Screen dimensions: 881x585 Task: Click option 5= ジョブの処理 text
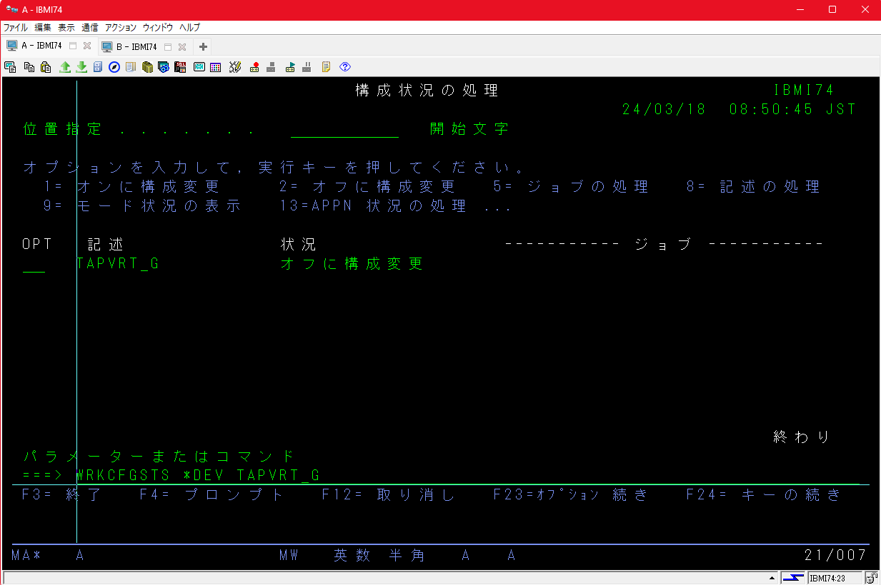tap(571, 187)
